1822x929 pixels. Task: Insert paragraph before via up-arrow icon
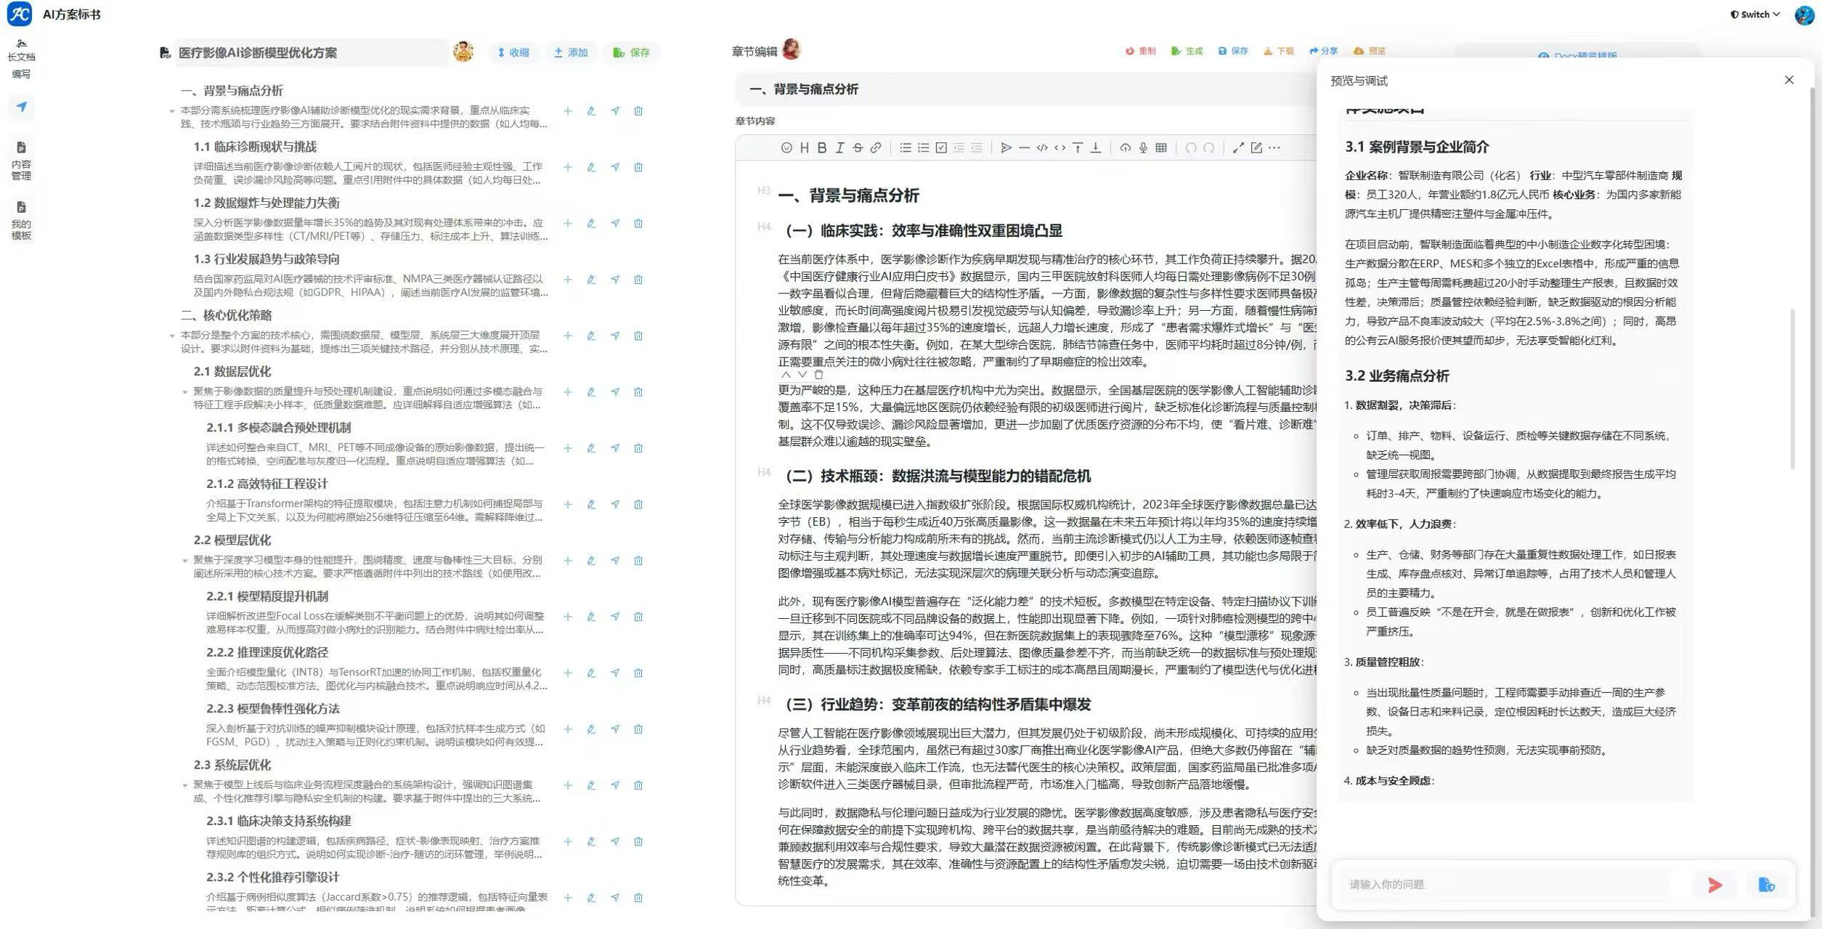(x=1078, y=147)
